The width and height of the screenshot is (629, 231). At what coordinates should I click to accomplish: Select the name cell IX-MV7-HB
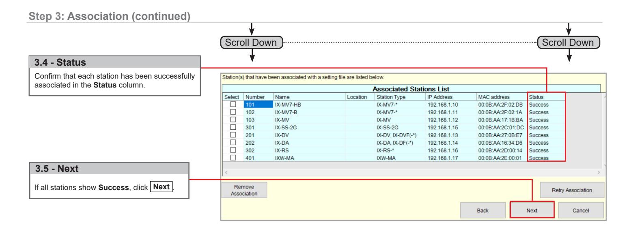[308, 105]
